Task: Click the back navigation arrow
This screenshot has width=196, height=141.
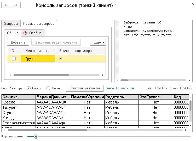Action: point(6,5)
